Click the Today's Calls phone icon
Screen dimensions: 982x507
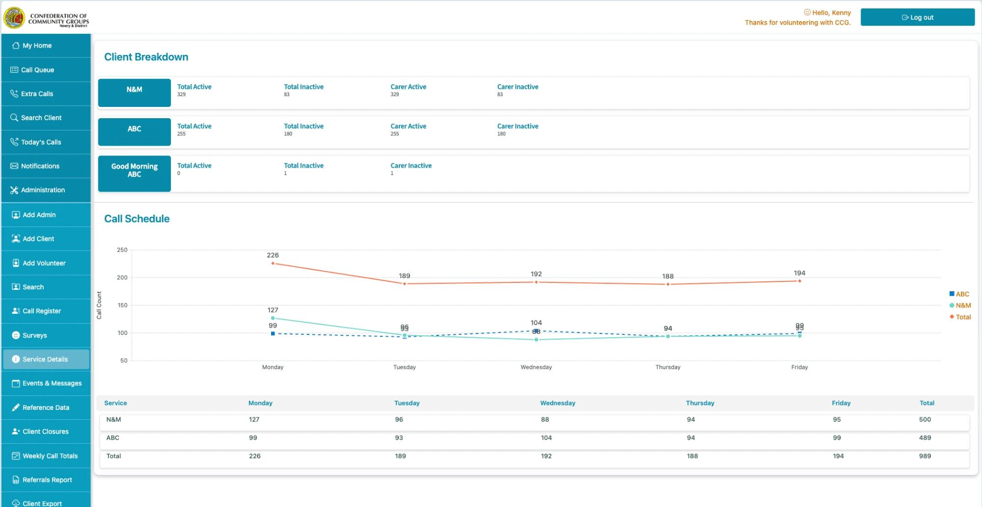[x=14, y=142]
